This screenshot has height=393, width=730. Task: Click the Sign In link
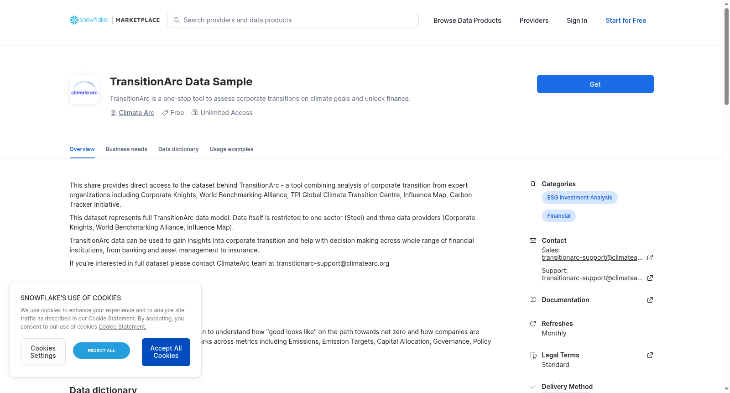click(x=577, y=21)
